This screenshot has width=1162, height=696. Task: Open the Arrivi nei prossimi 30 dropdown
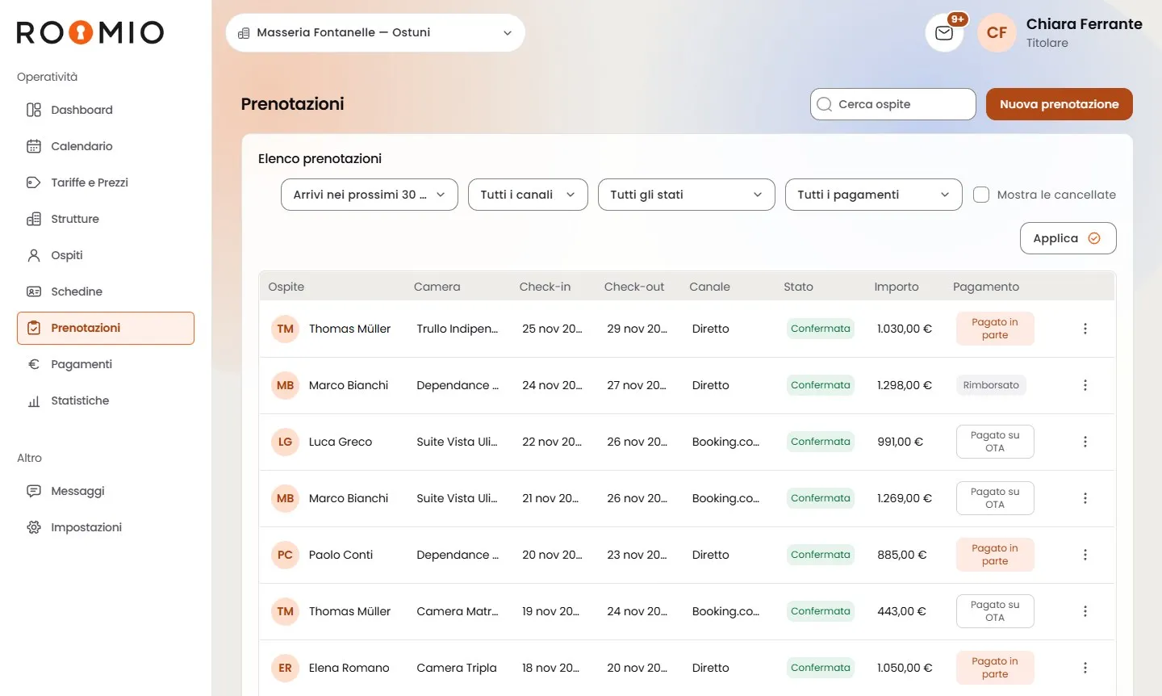[370, 195]
